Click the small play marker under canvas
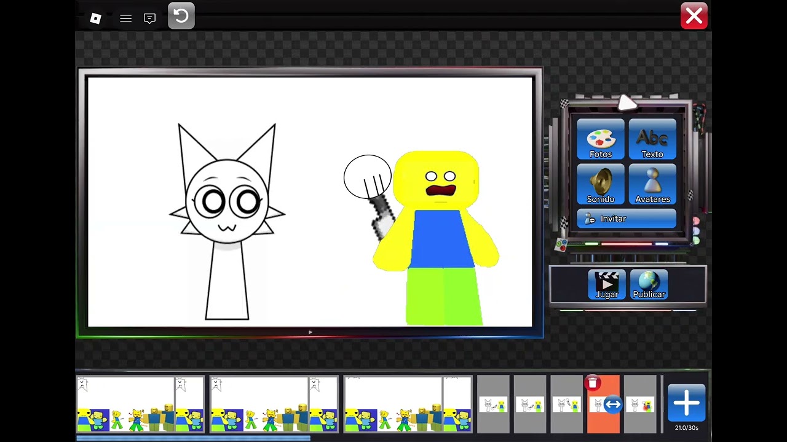 [310, 332]
